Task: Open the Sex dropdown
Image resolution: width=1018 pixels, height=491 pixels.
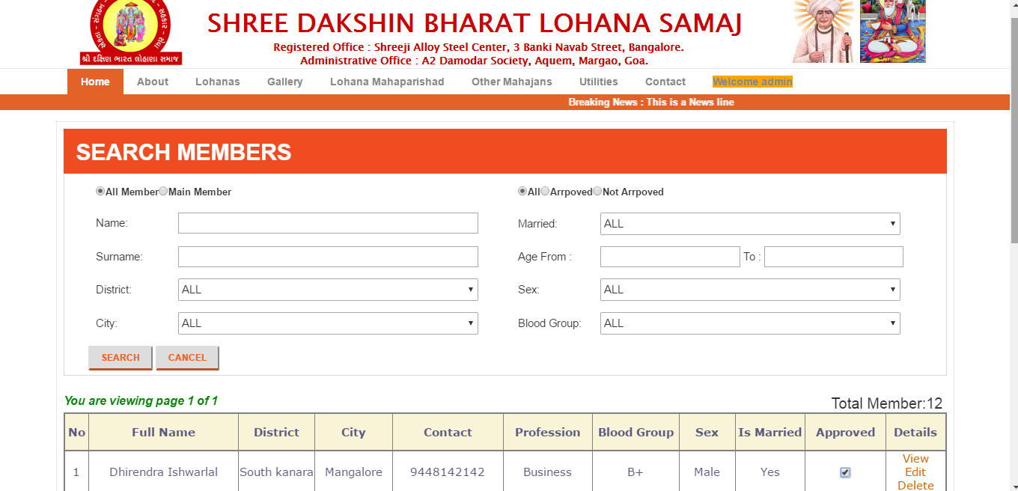Action: pyautogui.click(x=750, y=290)
